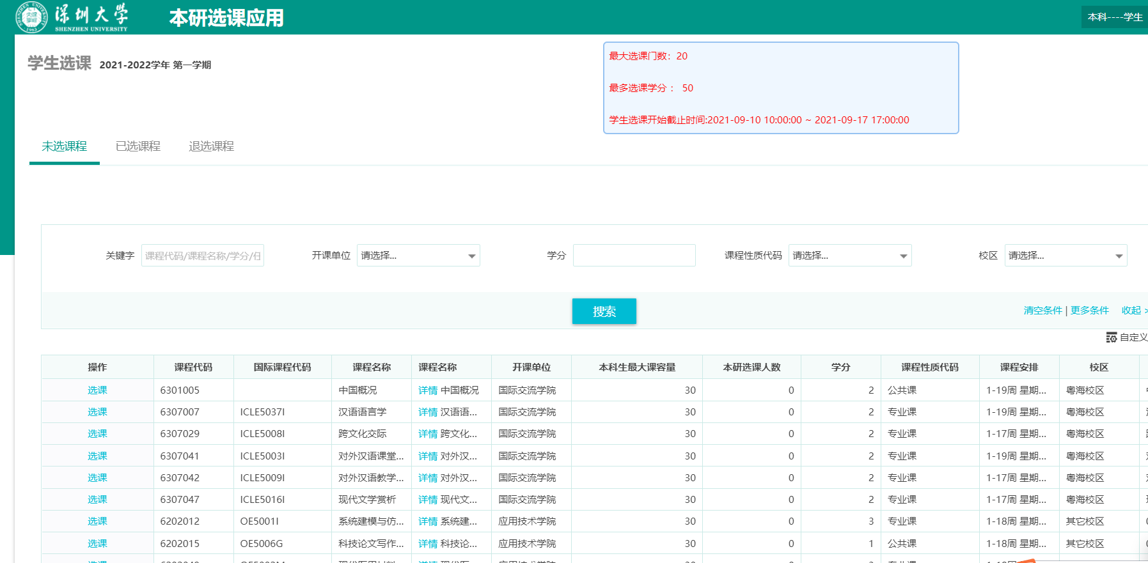Screen dimensions: 1148x563
Task: Sort by the 课程代码 column header
Action: click(193, 367)
